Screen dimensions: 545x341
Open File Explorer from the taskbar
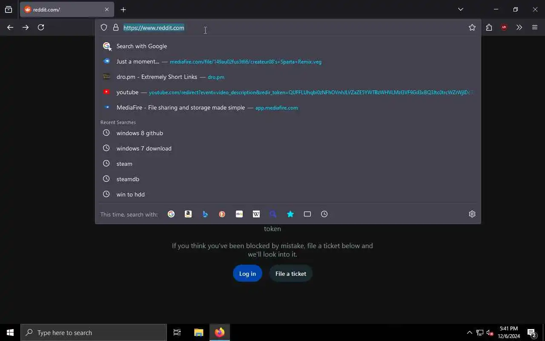pyautogui.click(x=199, y=332)
